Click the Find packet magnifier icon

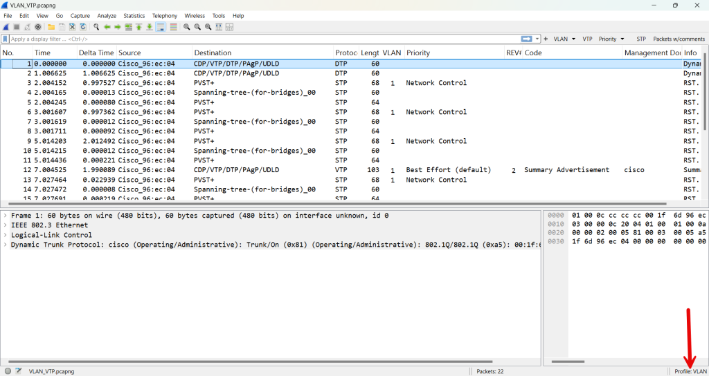[x=96, y=27]
